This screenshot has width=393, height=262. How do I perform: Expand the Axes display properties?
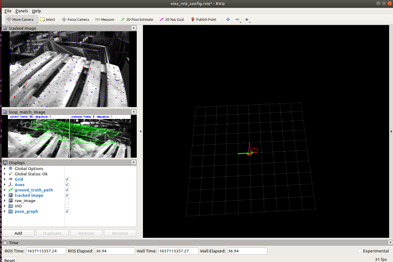coord(4,184)
